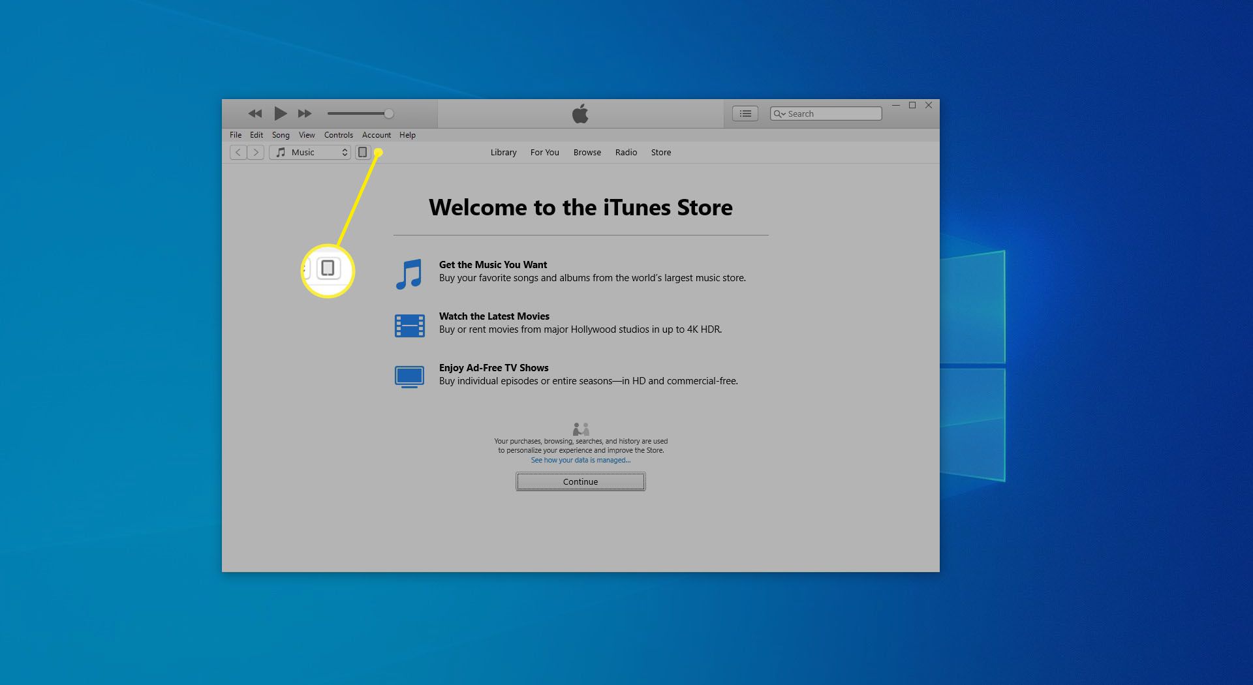Switch to the Store tab

coord(660,152)
